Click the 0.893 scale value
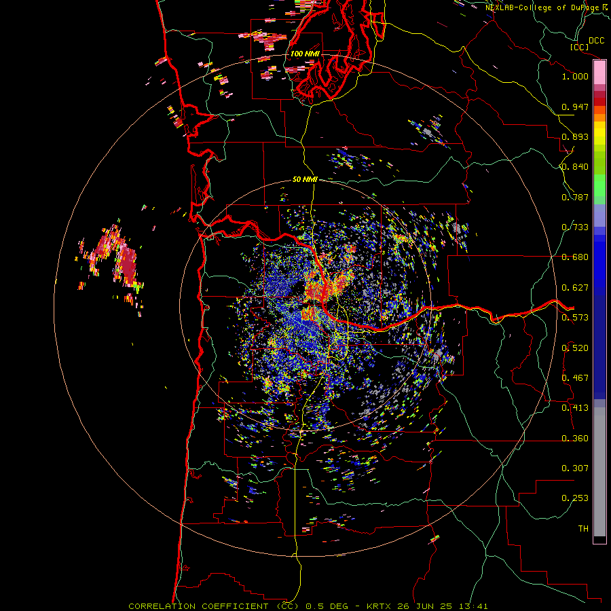This screenshot has width=611, height=611. (575, 136)
